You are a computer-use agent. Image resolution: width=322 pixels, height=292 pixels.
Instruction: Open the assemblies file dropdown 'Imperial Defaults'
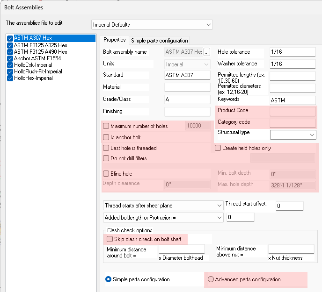pyautogui.click(x=152, y=24)
